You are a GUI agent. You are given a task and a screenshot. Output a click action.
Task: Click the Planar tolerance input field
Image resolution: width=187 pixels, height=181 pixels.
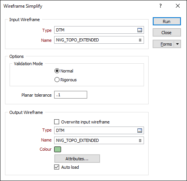71,95
